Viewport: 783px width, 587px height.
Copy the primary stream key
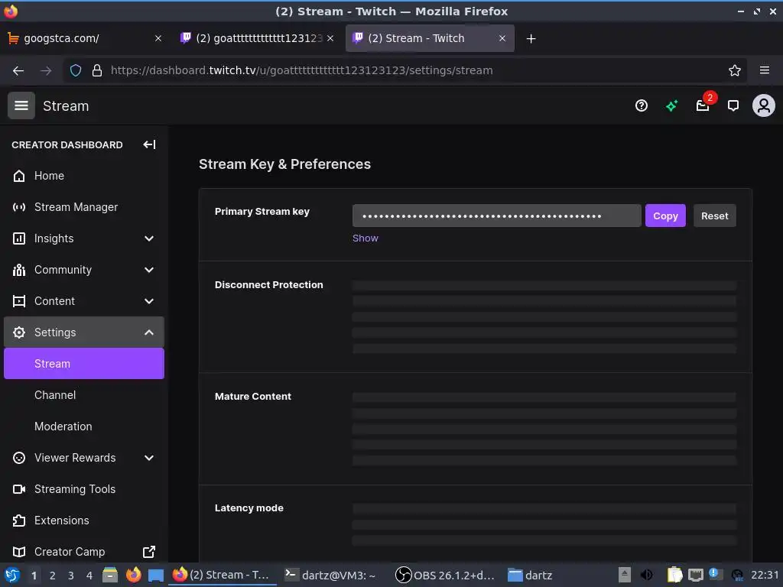tap(665, 216)
